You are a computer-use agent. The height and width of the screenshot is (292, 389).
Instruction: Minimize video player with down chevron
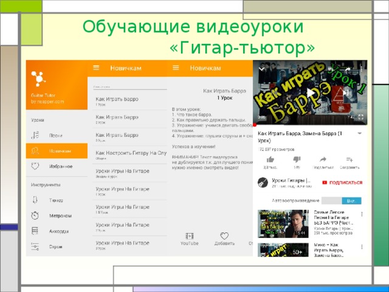click(261, 69)
